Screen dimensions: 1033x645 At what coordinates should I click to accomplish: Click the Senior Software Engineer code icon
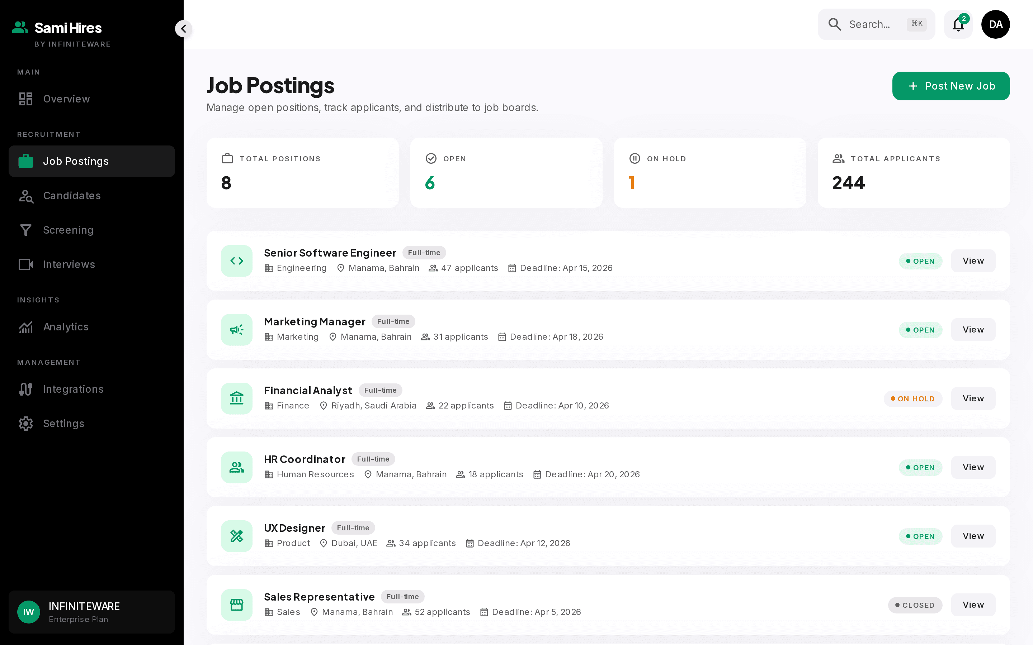coord(236,261)
